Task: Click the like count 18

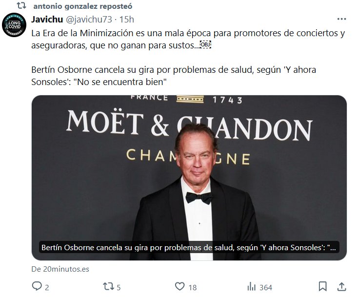Action: point(192,287)
